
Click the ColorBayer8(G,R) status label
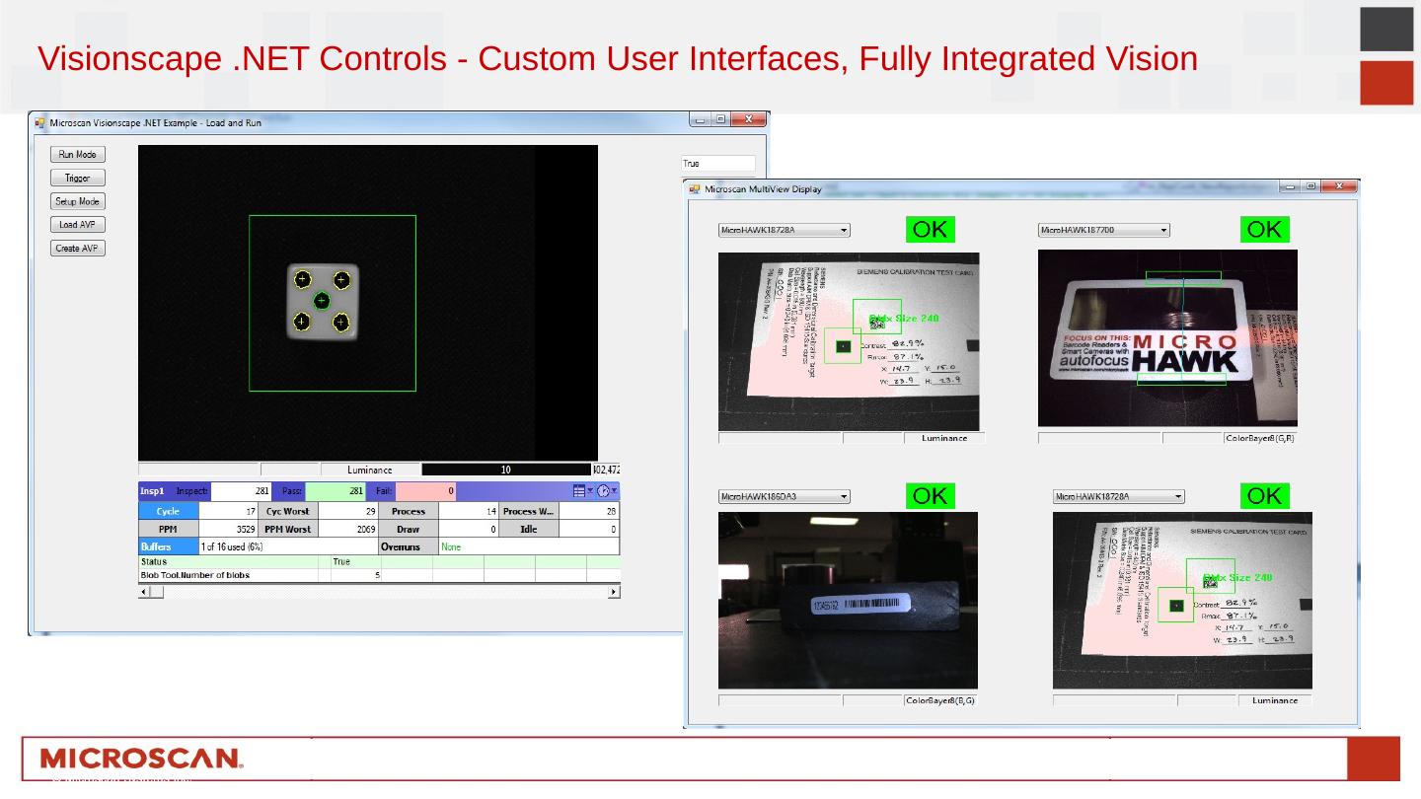click(x=1259, y=438)
